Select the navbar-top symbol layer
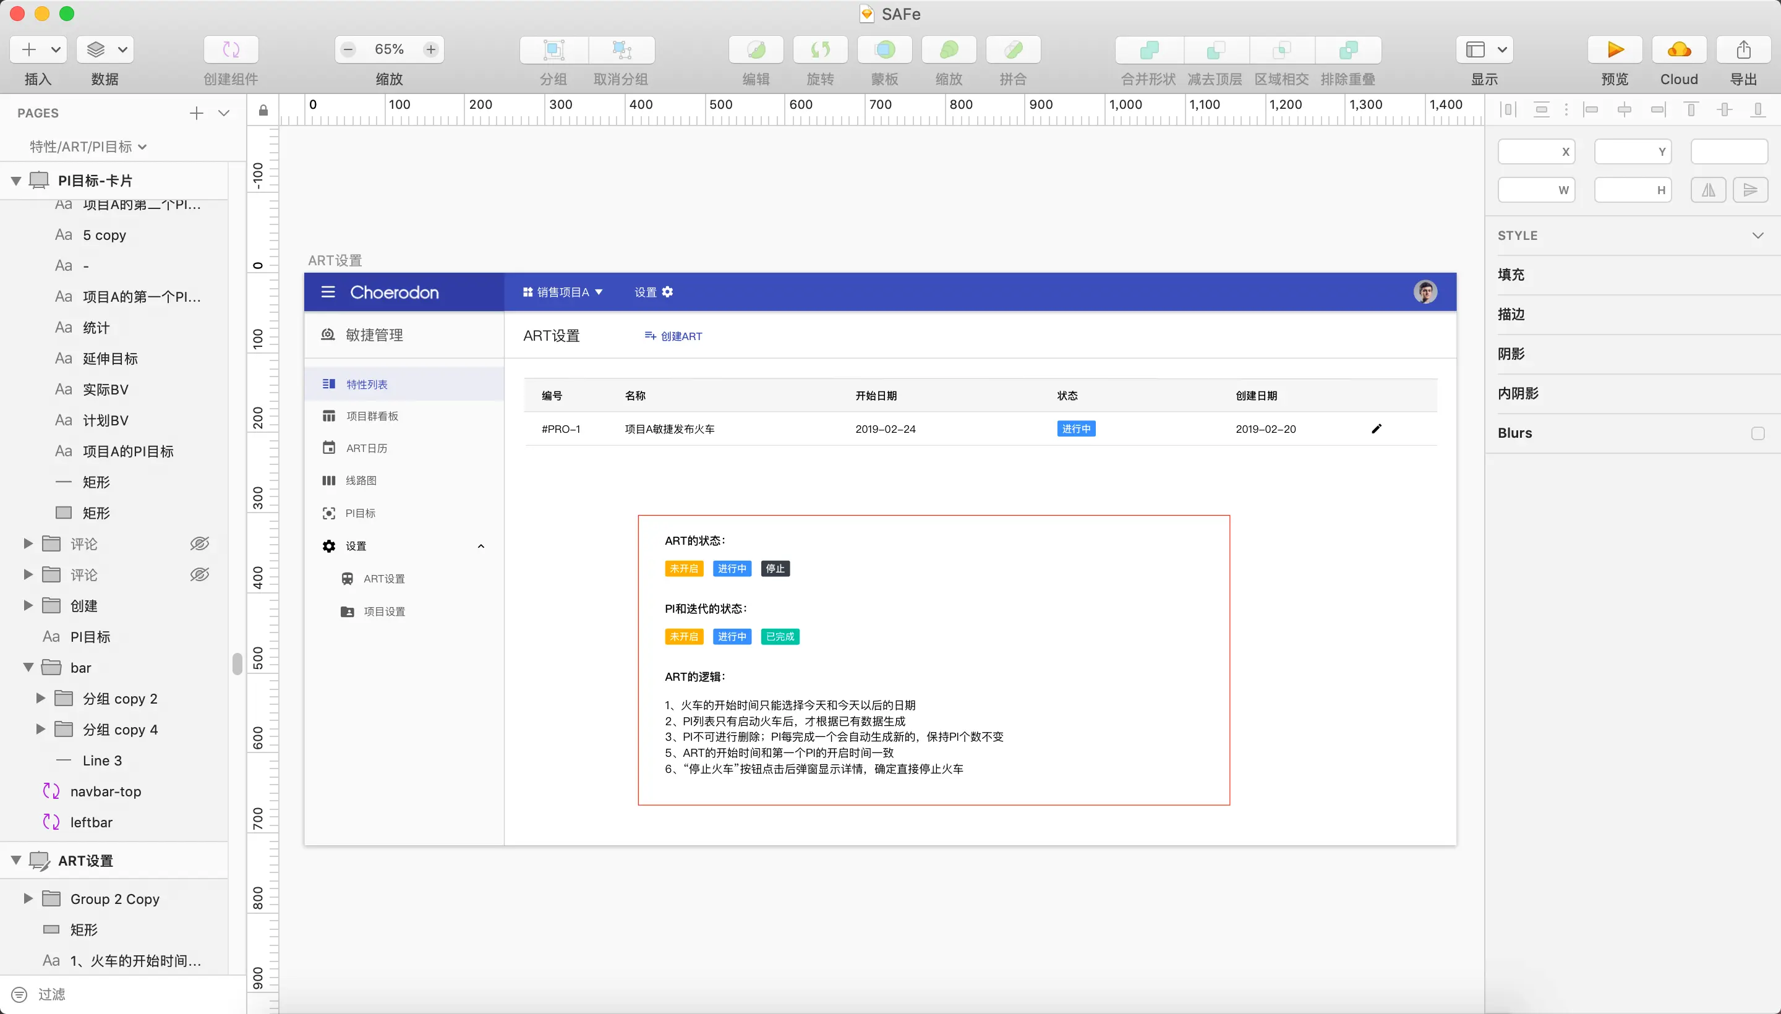The width and height of the screenshot is (1781, 1014). (105, 792)
